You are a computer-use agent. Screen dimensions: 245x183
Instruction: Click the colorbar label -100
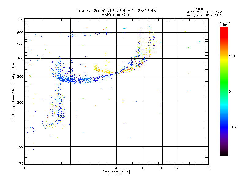click(233, 127)
